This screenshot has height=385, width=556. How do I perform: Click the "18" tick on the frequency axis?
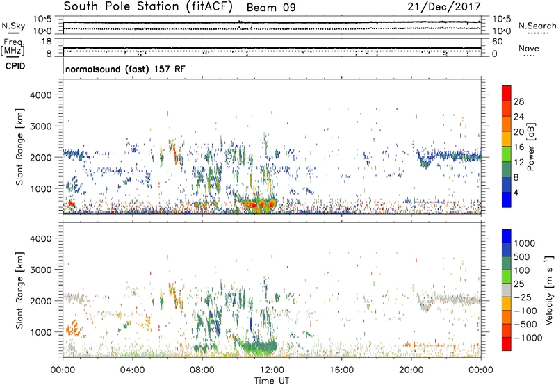pyautogui.click(x=46, y=42)
